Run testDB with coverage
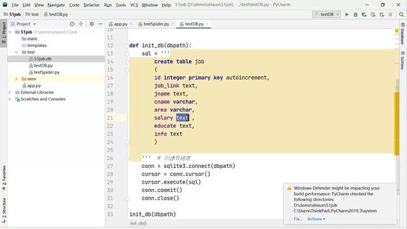The image size is (407, 229). [x=364, y=15]
